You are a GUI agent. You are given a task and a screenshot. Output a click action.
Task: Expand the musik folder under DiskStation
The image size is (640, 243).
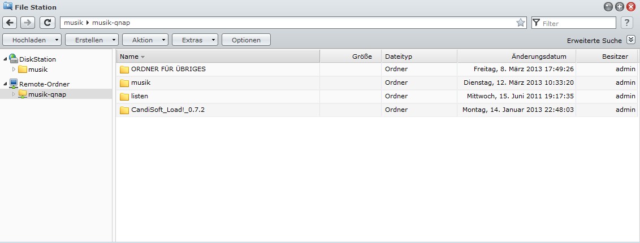pos(14,70)
